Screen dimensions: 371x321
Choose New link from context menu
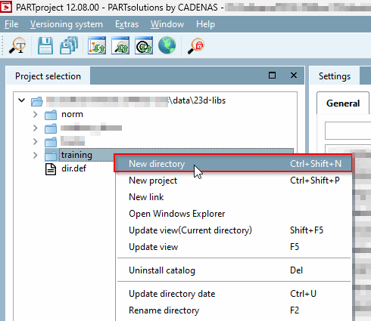point(234,197)
